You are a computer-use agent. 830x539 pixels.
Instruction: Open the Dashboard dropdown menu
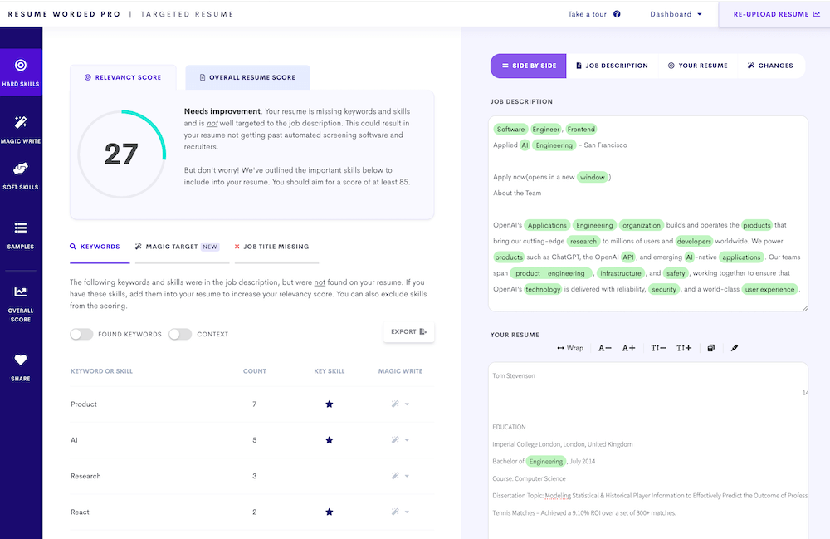pyautogui.click(x=676, y=14)
